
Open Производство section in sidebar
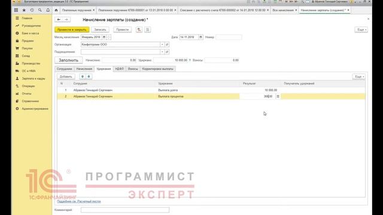click(31, 64)
